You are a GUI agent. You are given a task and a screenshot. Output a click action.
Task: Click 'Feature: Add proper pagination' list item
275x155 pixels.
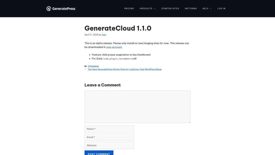pos(121,55)
